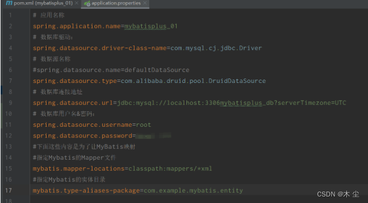The image size is (368, 203).
Task: Click the spring.datasource.type key
Action: click(x=75, y=81)
